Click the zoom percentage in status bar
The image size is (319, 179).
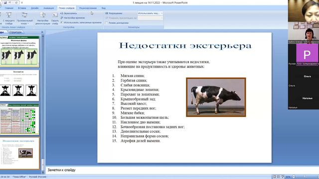pyautogui.click(x=288, y=177)
